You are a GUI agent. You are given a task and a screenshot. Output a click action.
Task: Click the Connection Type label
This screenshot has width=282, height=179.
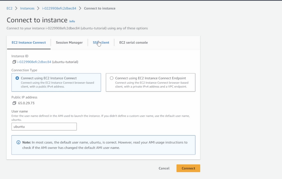pyautogui.click(x=24, y=70)
